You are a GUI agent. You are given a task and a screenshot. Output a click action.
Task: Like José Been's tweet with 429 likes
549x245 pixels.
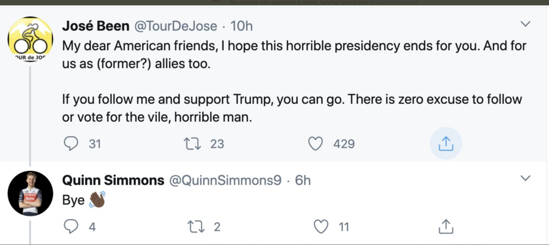(316, 143)
